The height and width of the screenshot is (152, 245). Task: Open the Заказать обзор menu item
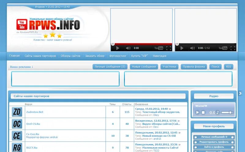(x=95, y=56)
